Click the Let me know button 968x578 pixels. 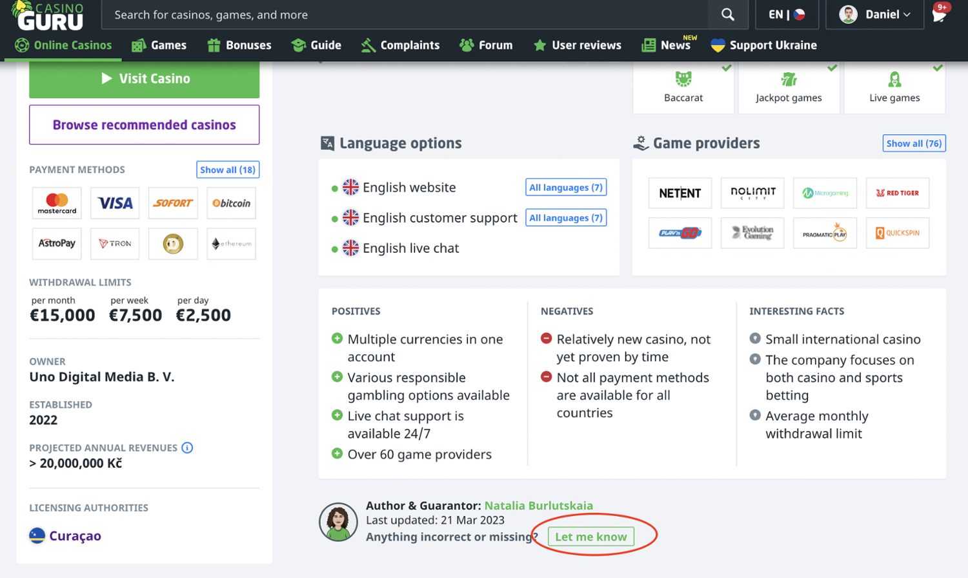tap(590, 537)
